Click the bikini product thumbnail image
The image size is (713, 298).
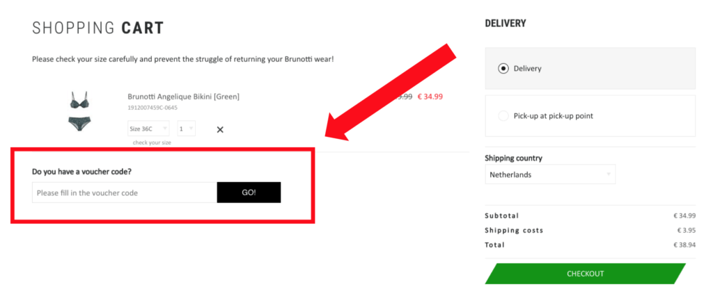(x=79, y=111)
